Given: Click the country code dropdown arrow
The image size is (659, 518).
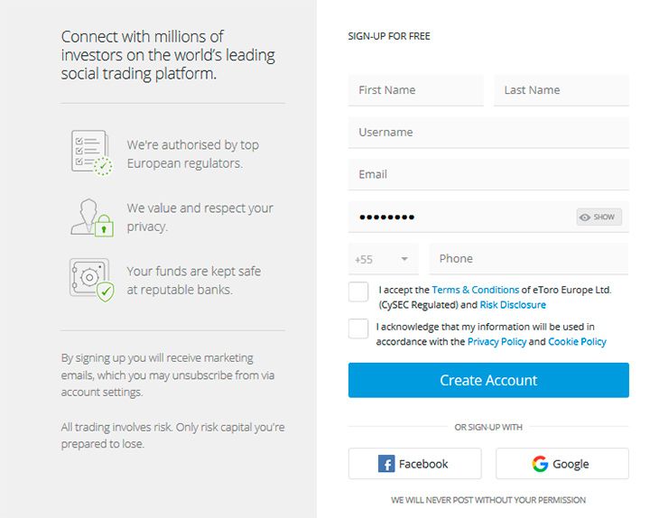Looking at the screenshot, I should 404,259.
